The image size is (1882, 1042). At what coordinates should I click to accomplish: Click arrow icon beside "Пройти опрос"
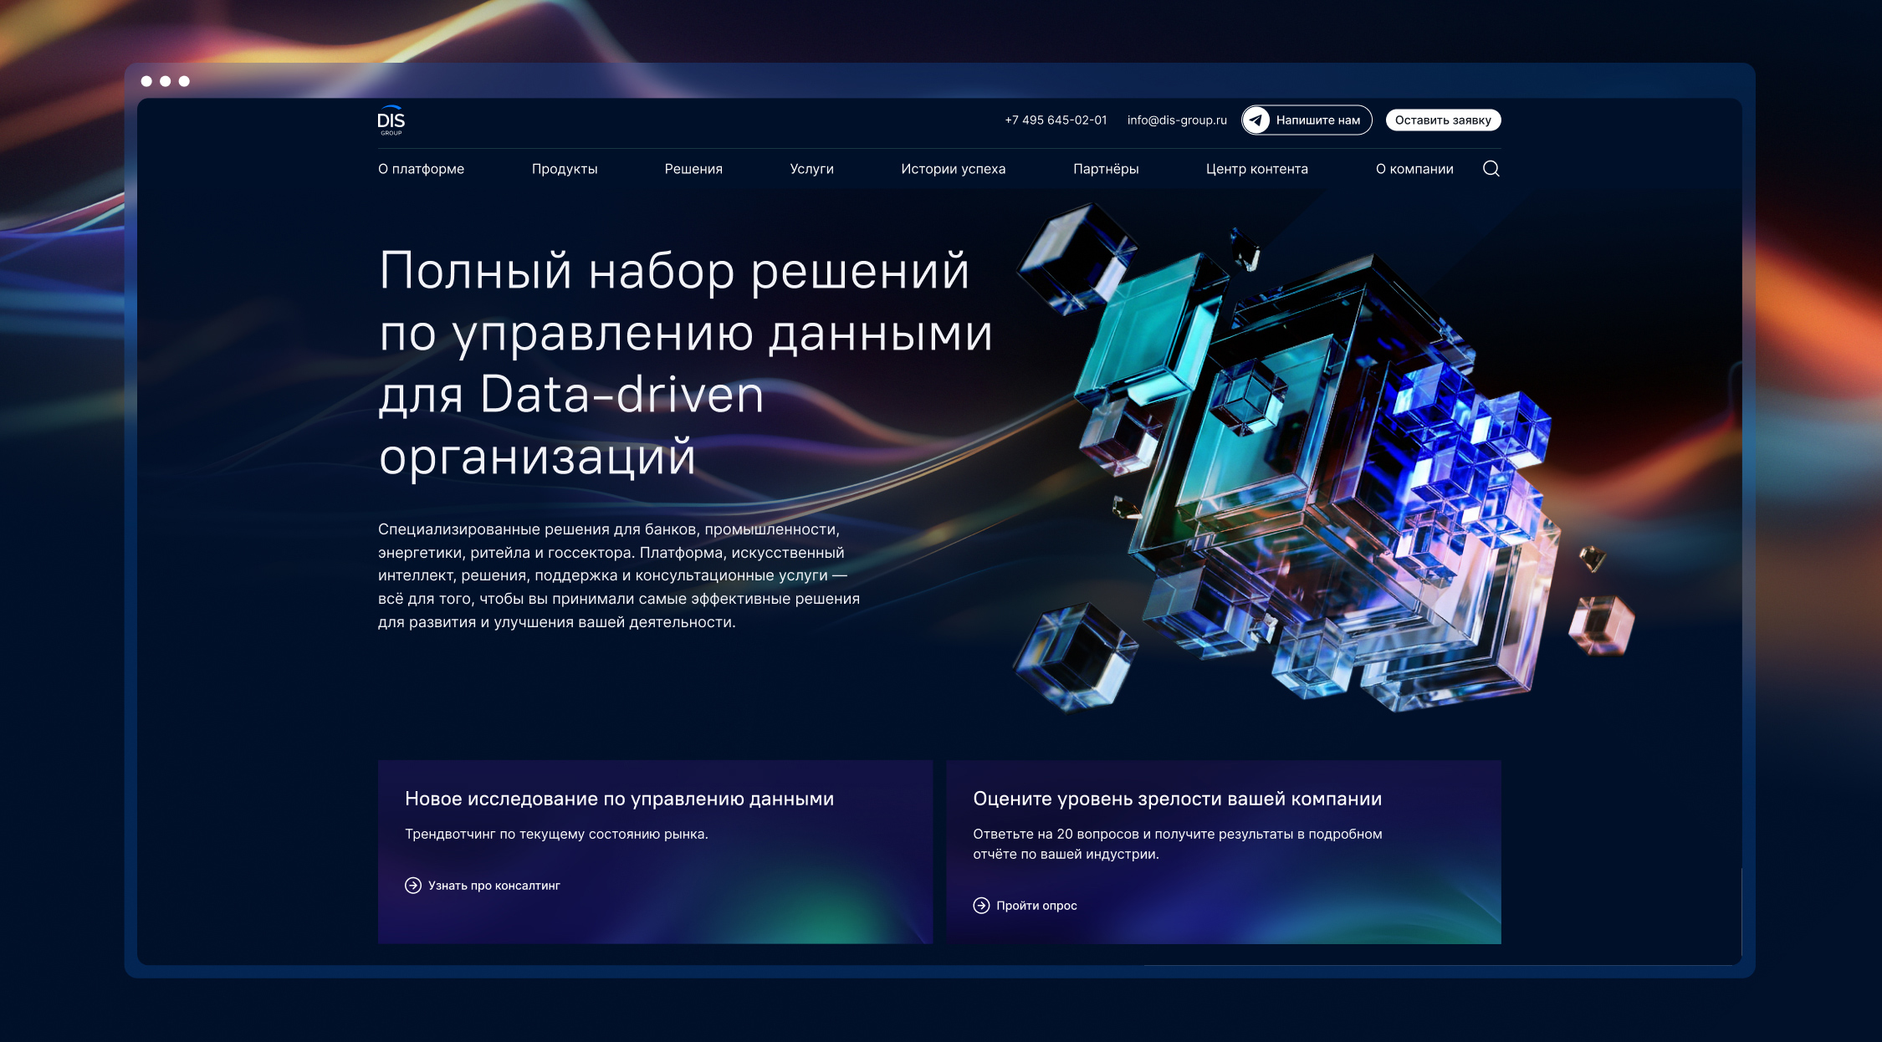pos(981,906)
